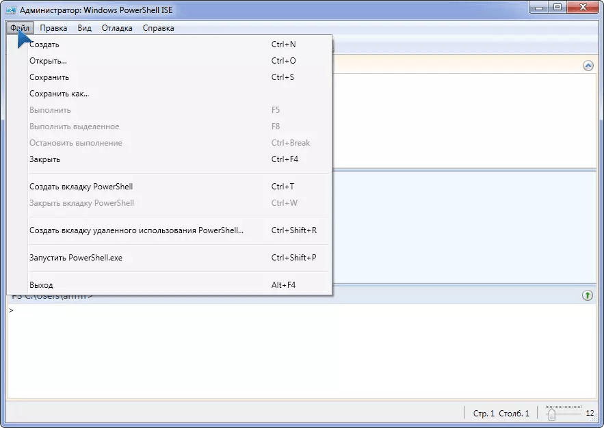Select Создать вкладку PowerShell
Viewport: 604px width, 428px height.
pos(170,187)
